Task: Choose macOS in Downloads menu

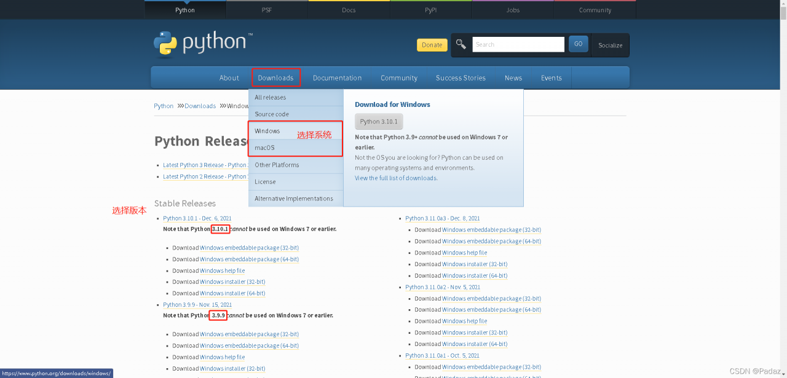Action: tap(296, 148)
